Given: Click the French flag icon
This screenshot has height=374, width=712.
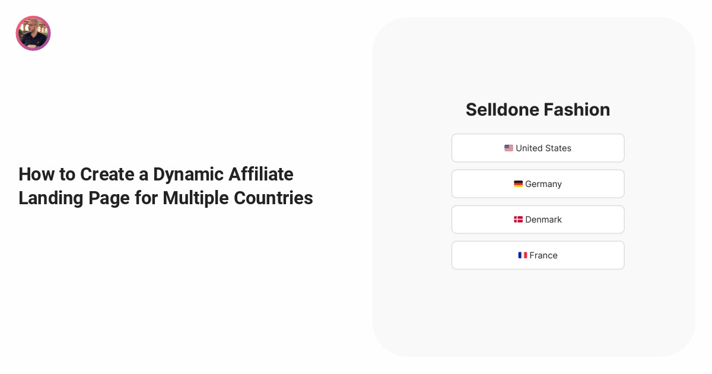Looking at the screenshot, I should (x=523, y=255).
